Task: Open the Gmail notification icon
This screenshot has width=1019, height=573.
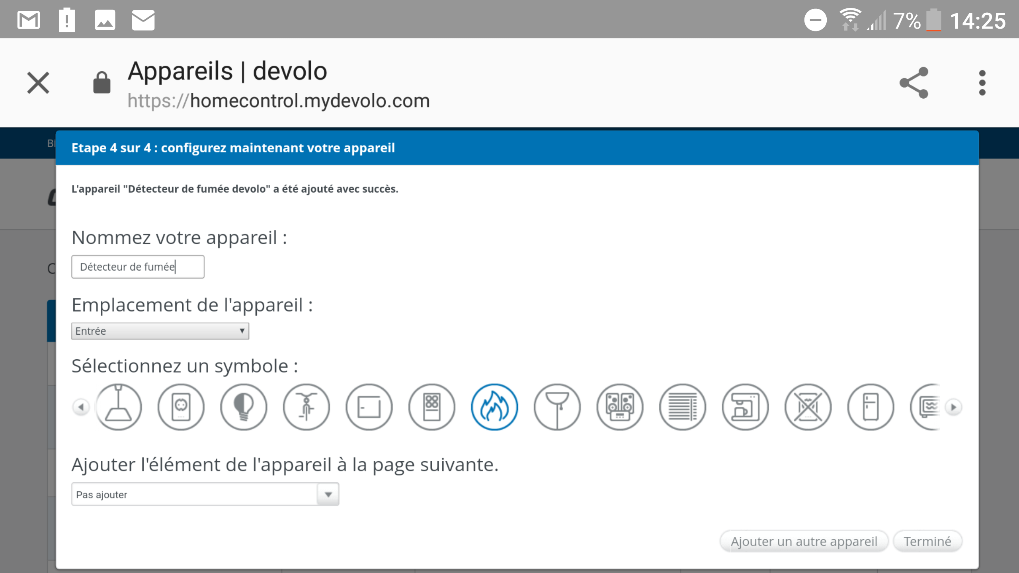Action: click(x=29, y=20)
